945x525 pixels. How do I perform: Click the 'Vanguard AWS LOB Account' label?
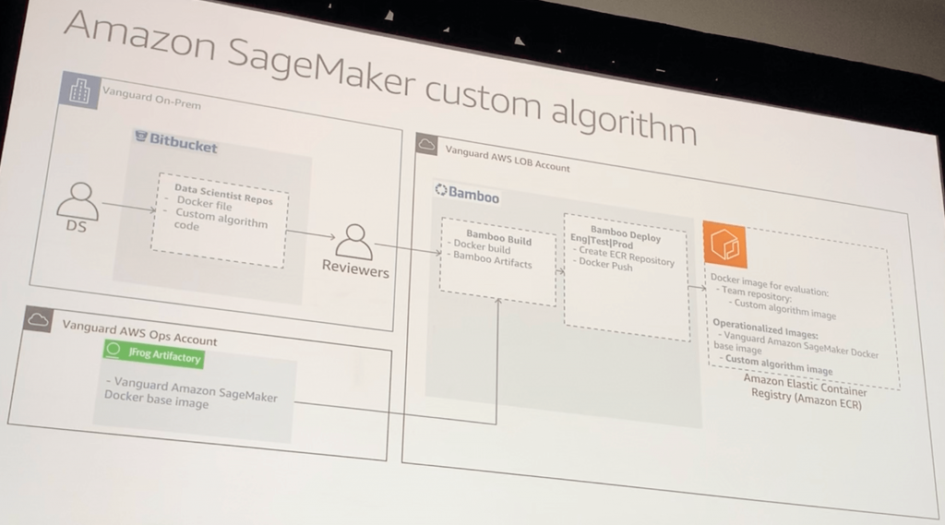click(x=508, y=159)
